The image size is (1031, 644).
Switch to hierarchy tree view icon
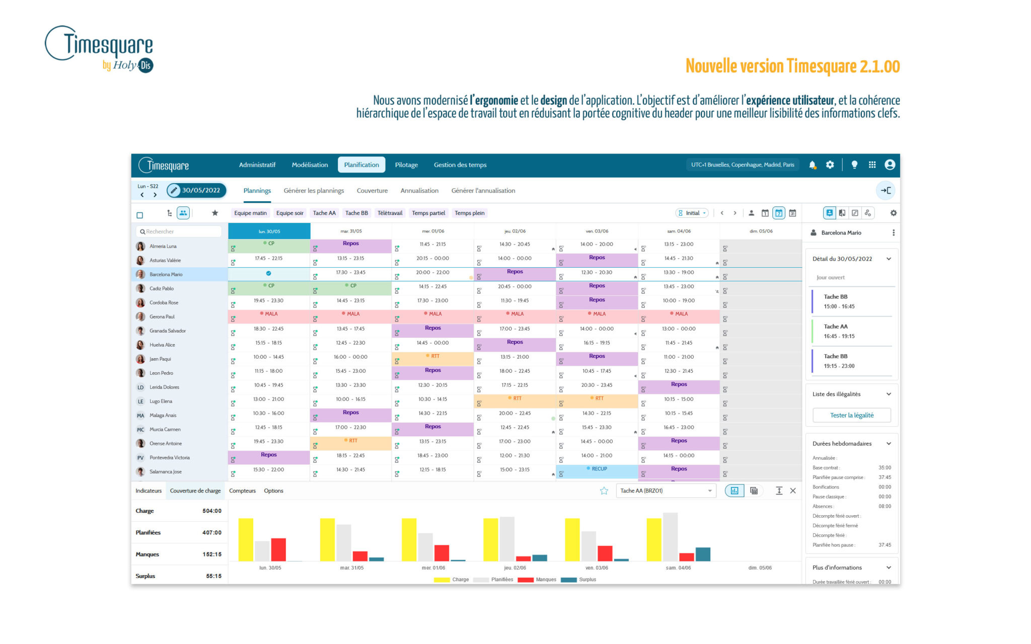pyautogui.click(x=169, y=213)
